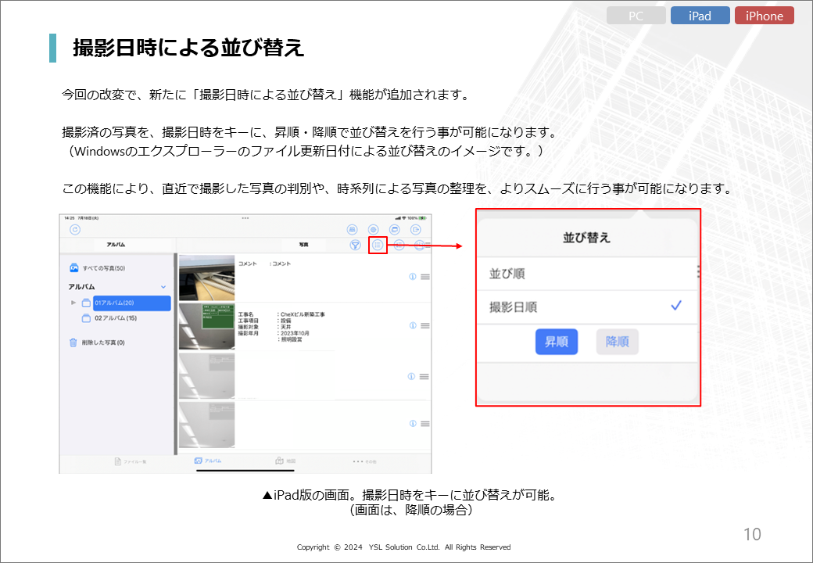Click the 昇順 button
The image size is (813, 563).
556,342
